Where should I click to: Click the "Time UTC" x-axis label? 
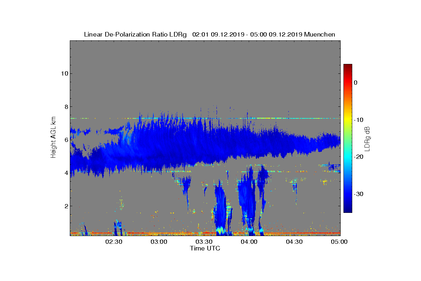[x=205, y=248]
